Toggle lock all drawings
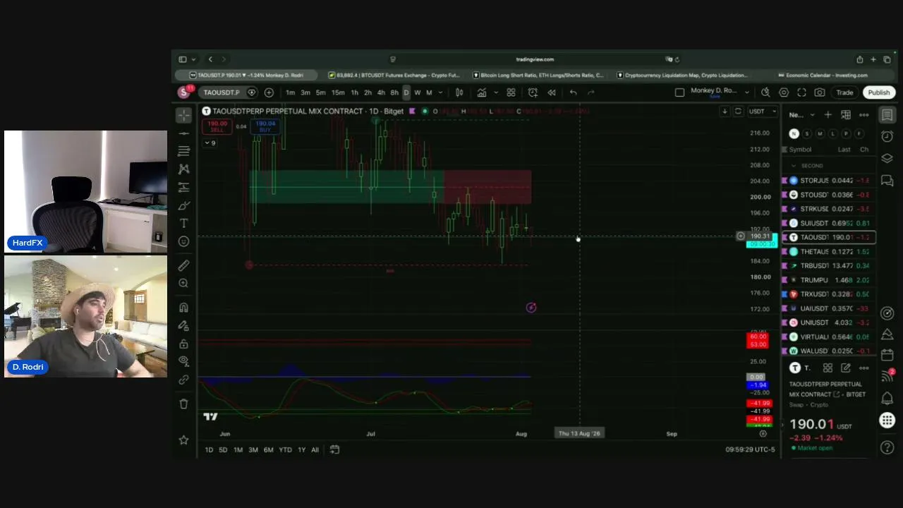Image resolution: width=903 pixels, height=508 pixels. [184, 344]
